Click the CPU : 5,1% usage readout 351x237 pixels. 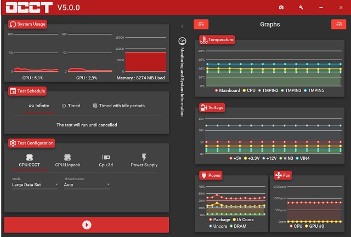coord(33,78)
